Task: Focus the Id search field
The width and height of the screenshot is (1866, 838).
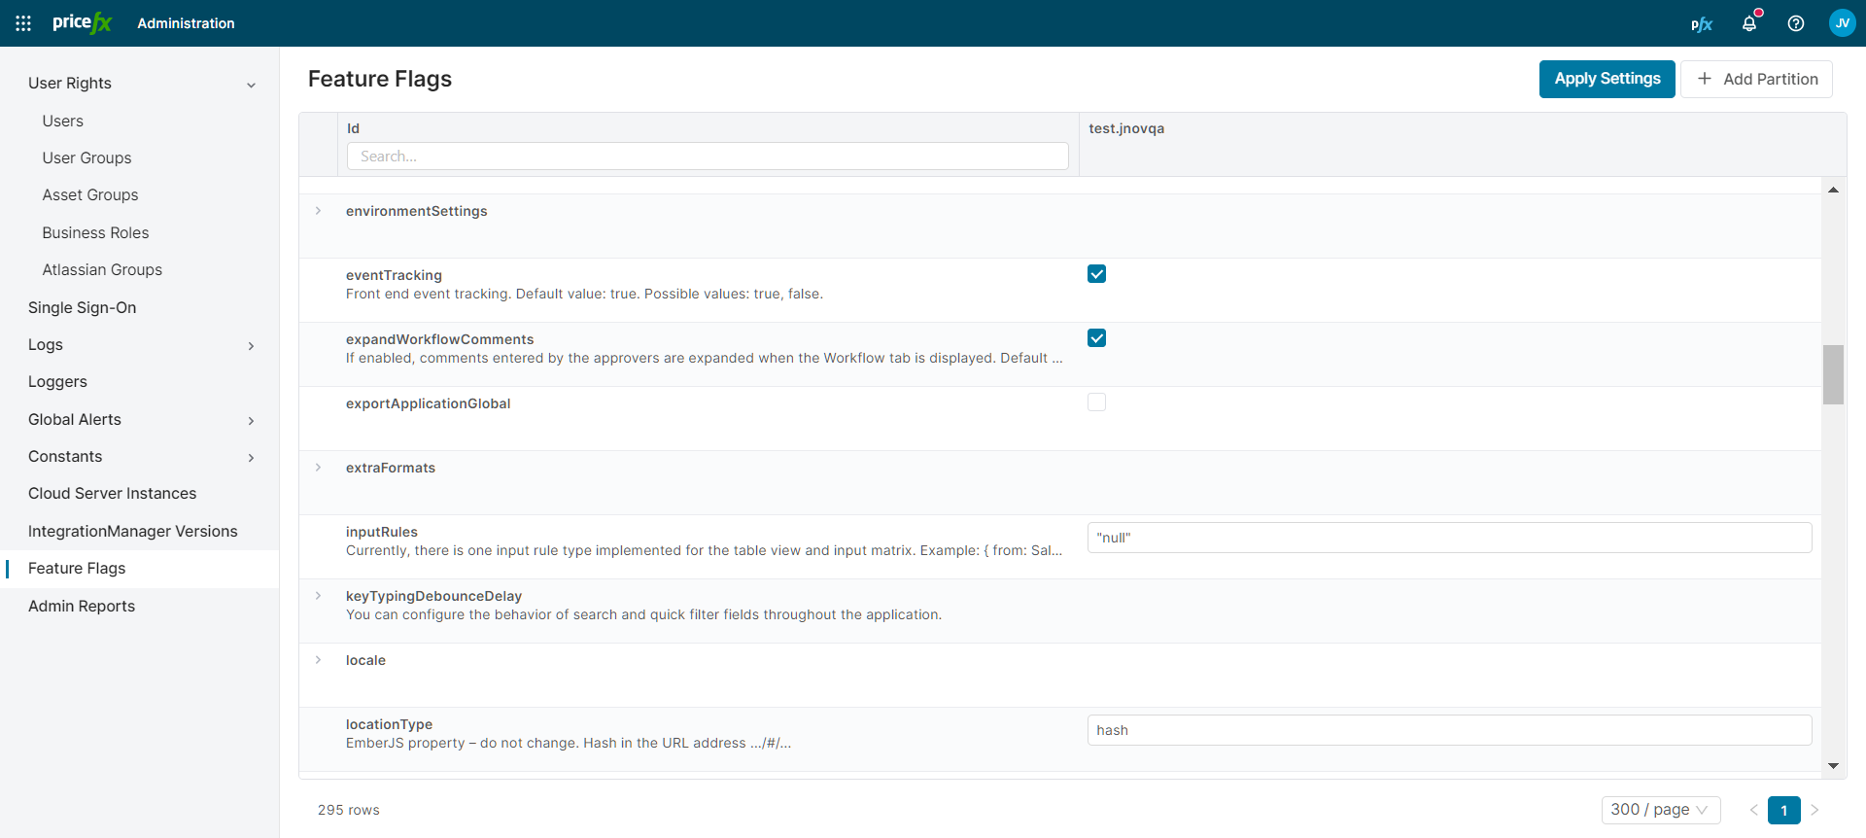Action: 708,157
